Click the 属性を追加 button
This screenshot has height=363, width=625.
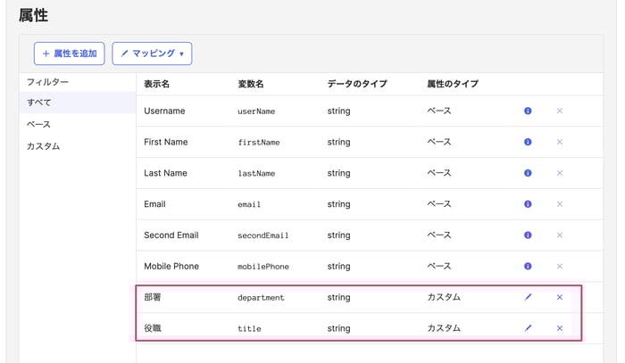click(x=70, y=54)
